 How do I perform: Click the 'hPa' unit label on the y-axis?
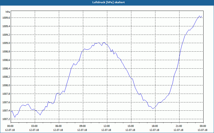click(8, 12)
